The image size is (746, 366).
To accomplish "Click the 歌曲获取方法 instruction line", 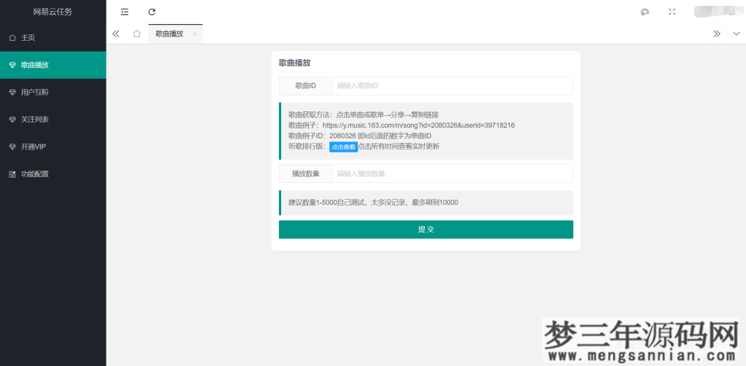I will (x=364, y=114).
